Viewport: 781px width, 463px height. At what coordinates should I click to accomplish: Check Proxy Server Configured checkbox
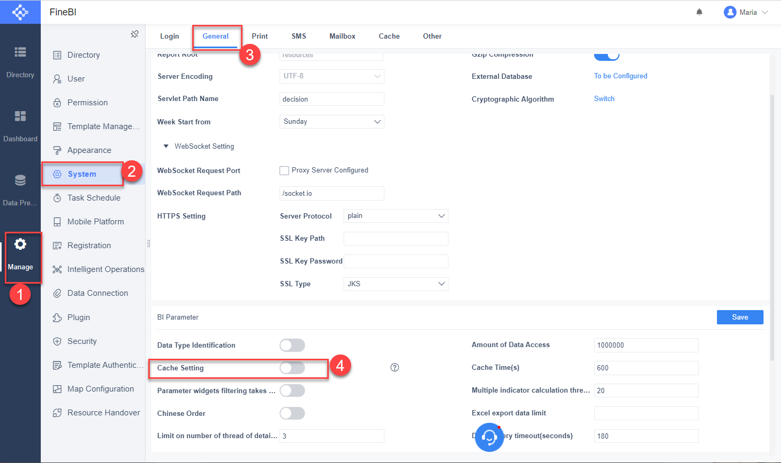[x=284, y=170]
